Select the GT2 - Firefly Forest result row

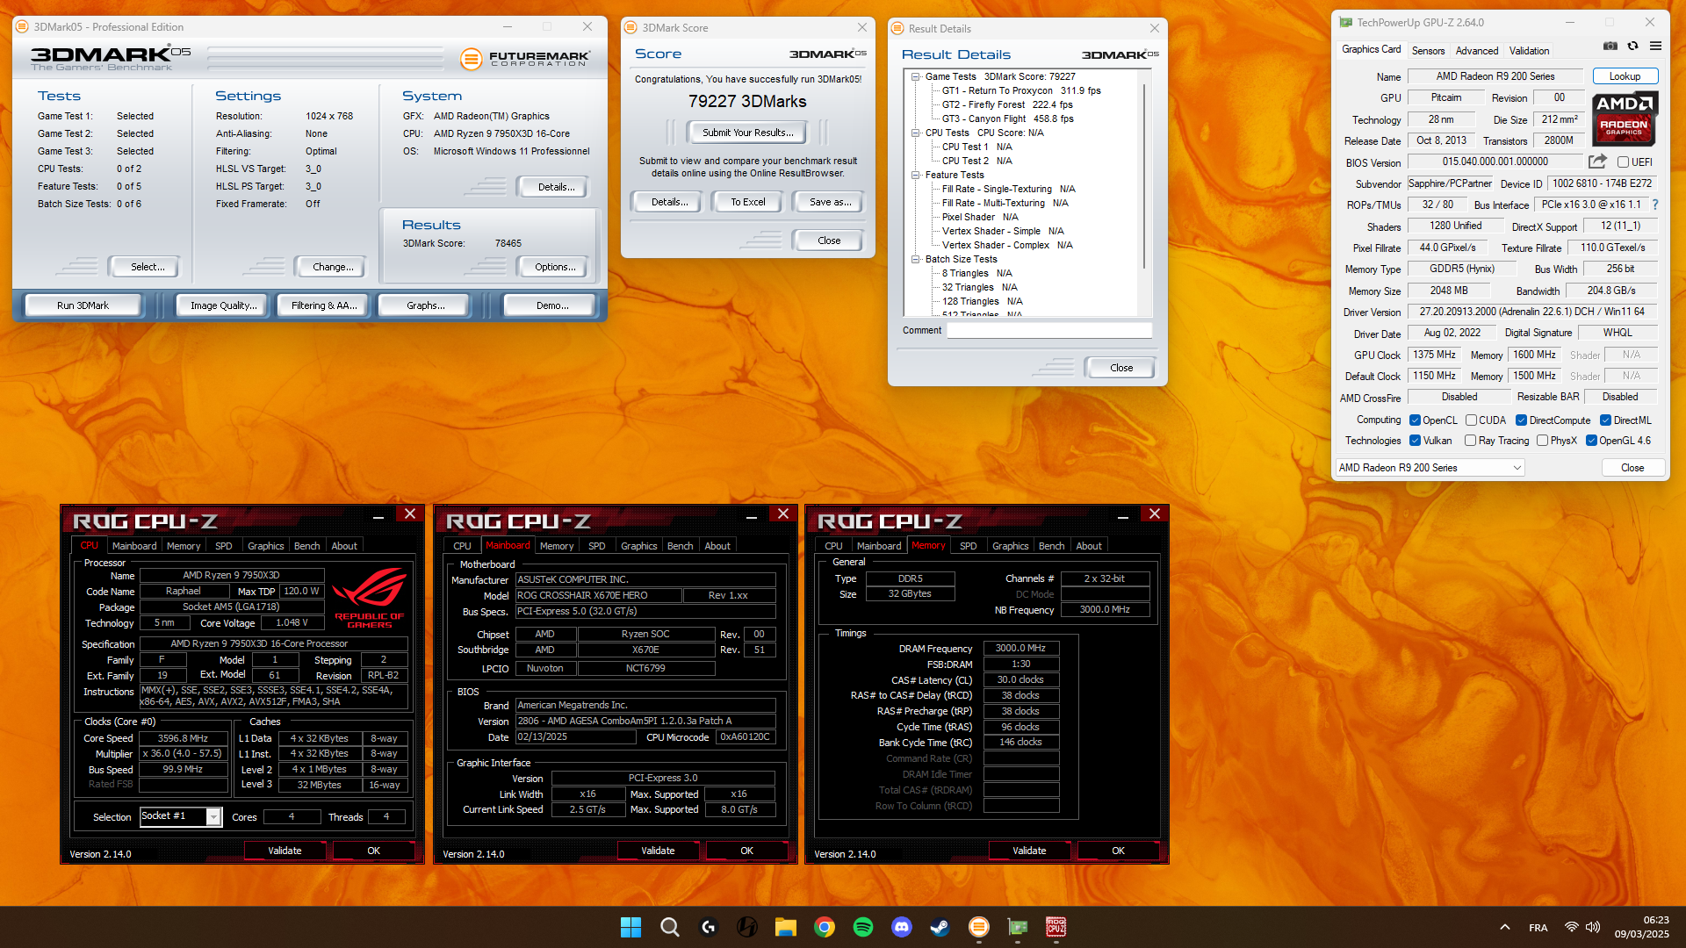tap(1007, 104)
